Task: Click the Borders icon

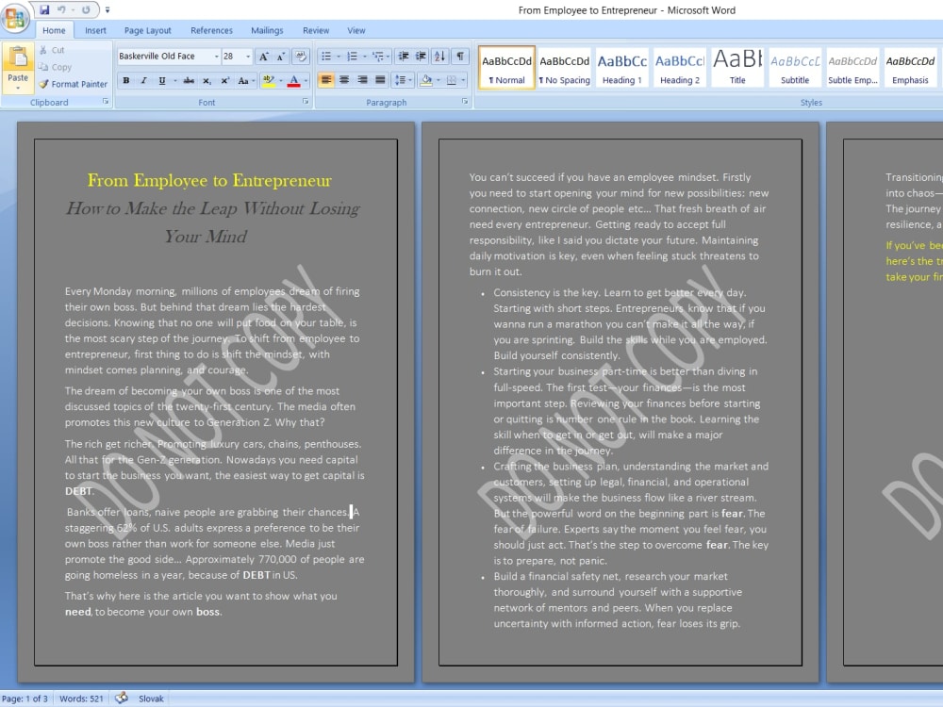Action: [x=452, y=80]
